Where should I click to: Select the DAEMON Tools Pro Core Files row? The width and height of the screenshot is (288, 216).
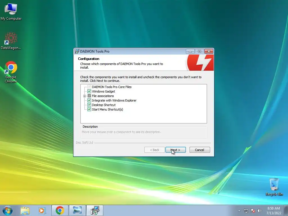(112, 87)
